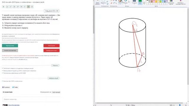Select Color 2 (Цвет 2) in Paint
This screenshot has height=106, width=189.
pyautogui.click(x=144, y=2)
